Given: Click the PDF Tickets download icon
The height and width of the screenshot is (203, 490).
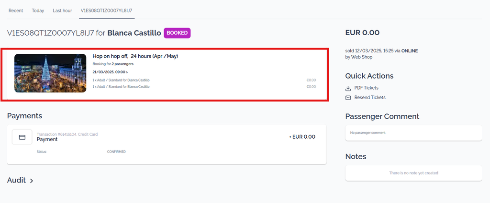Looking at the screenshot, I should pyautogui.click(x=348, y=88).
